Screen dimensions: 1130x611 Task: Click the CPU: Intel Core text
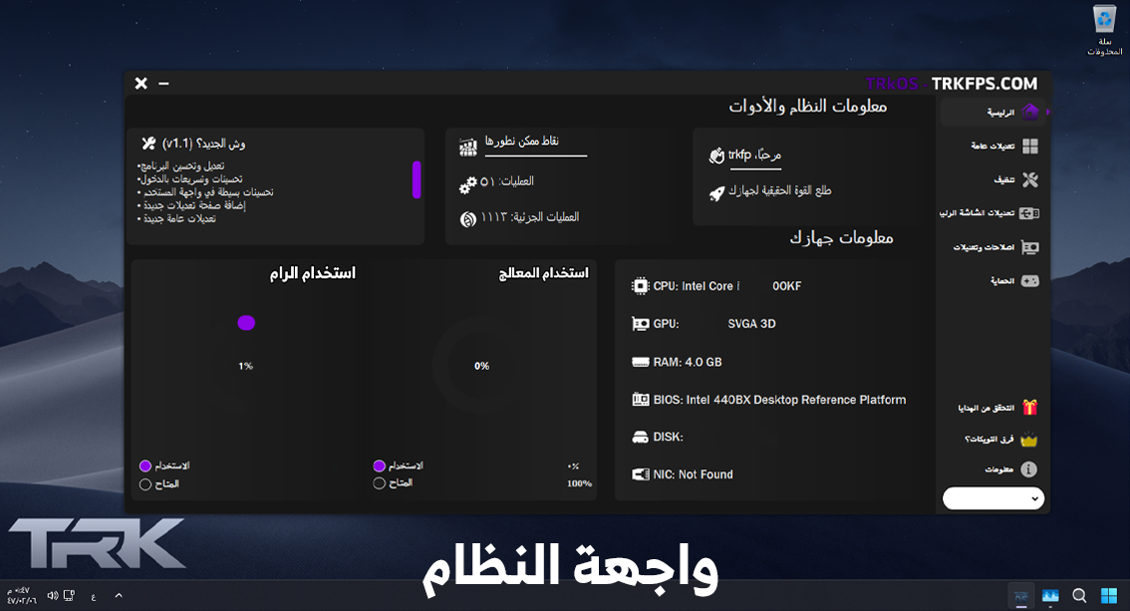pyautogui.click(x=697, y=286)
